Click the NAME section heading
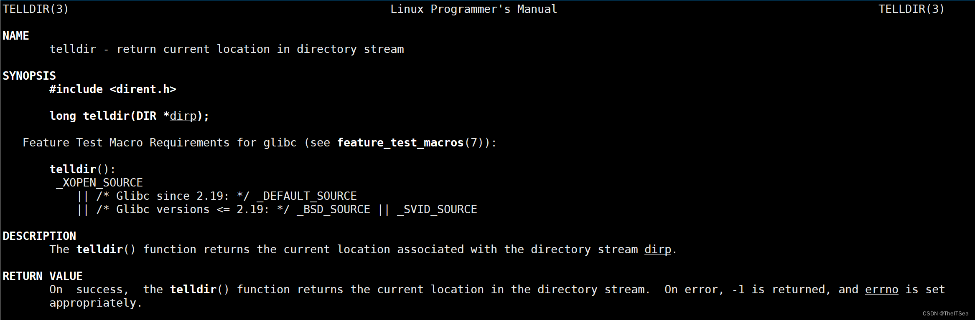 tap(16, 36)
